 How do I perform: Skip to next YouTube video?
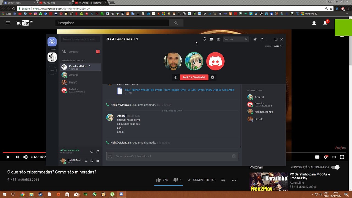[17, 157]
